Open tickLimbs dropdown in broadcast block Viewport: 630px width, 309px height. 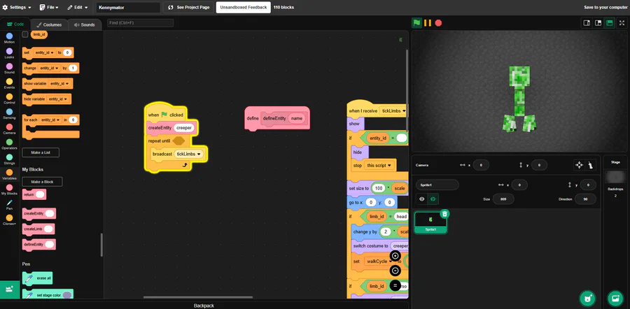tap(188, 154)
